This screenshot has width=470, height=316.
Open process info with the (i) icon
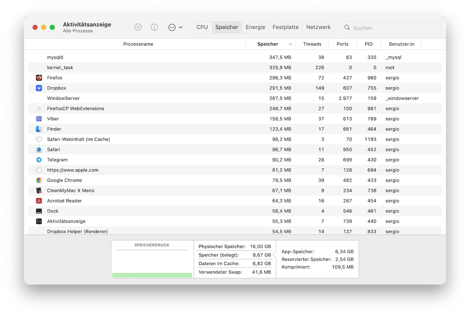[155, 27]
